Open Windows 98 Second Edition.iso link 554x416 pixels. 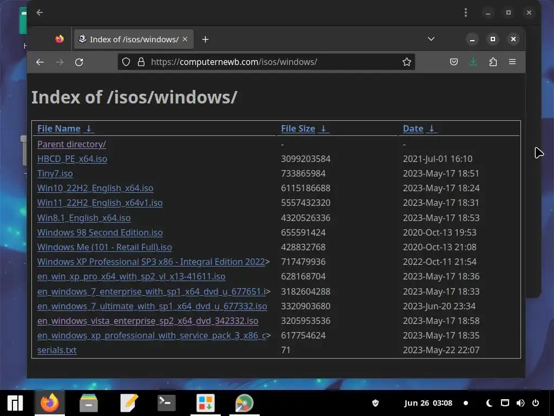pos(100,232)
